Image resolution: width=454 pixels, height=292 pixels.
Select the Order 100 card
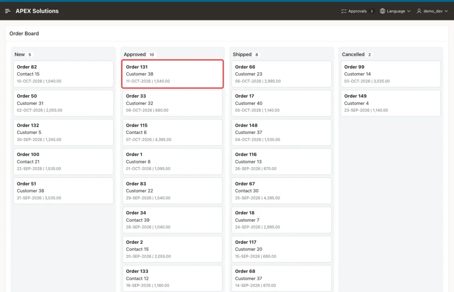coord(63,162)
